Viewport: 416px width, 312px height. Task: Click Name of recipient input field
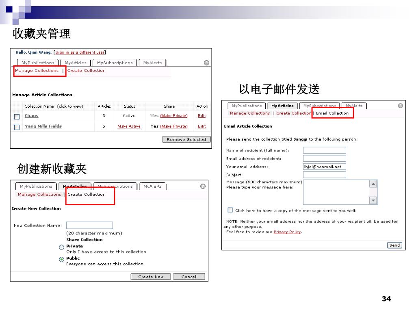(x=325, y=150)
